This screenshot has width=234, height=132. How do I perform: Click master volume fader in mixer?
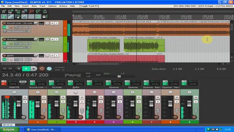[19, 104]
